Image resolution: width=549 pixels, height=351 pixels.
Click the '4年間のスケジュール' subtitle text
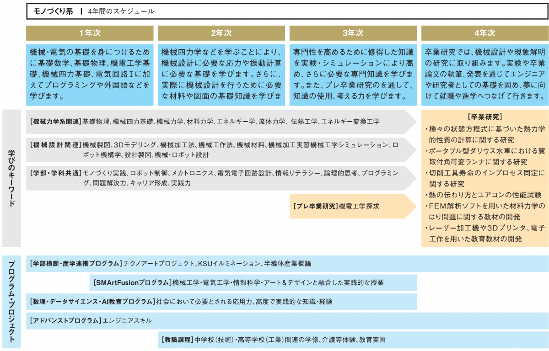(x=121, y=12)
